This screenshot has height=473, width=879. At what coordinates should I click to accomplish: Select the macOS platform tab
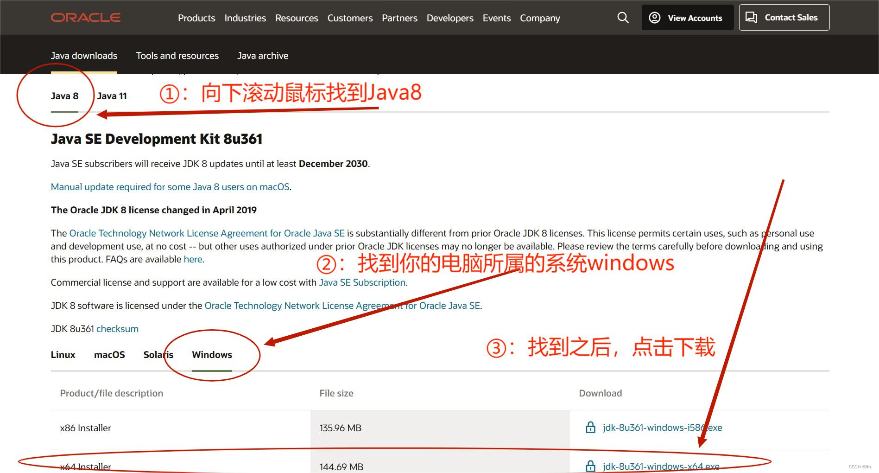109,355
